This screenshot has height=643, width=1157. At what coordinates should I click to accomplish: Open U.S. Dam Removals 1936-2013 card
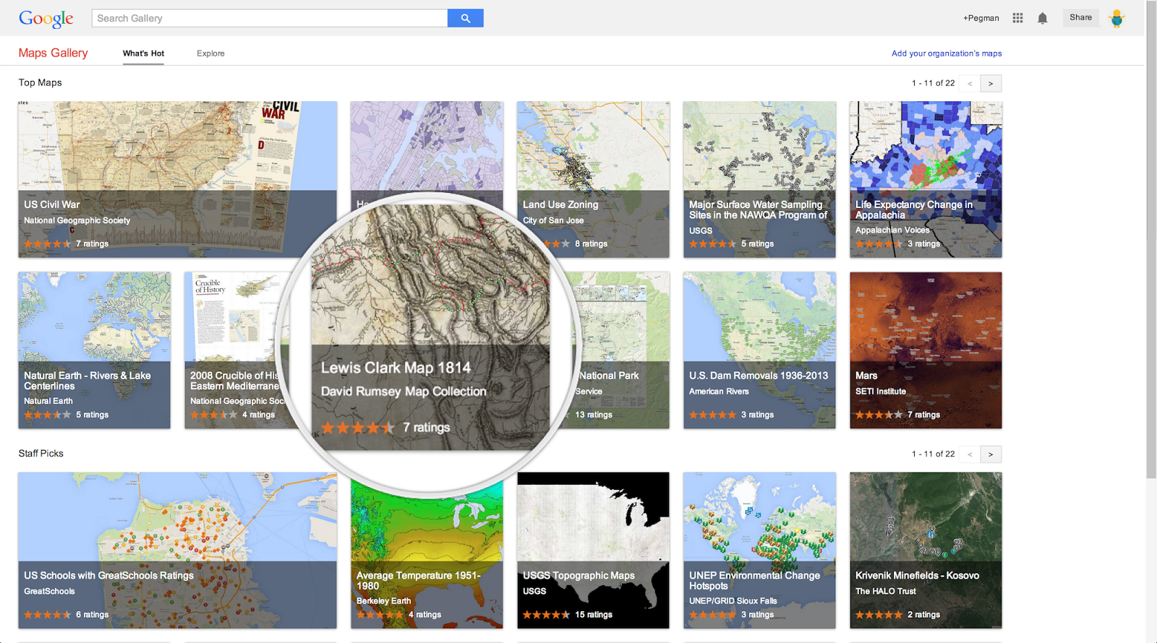759,350
